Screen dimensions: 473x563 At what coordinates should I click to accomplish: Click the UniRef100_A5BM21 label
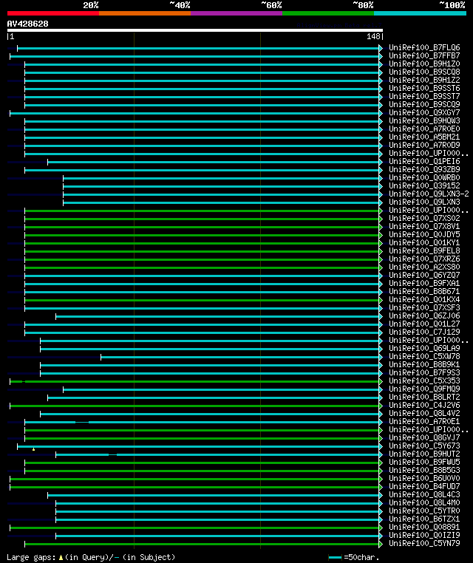pyautogui.click(x=424, y=137)
